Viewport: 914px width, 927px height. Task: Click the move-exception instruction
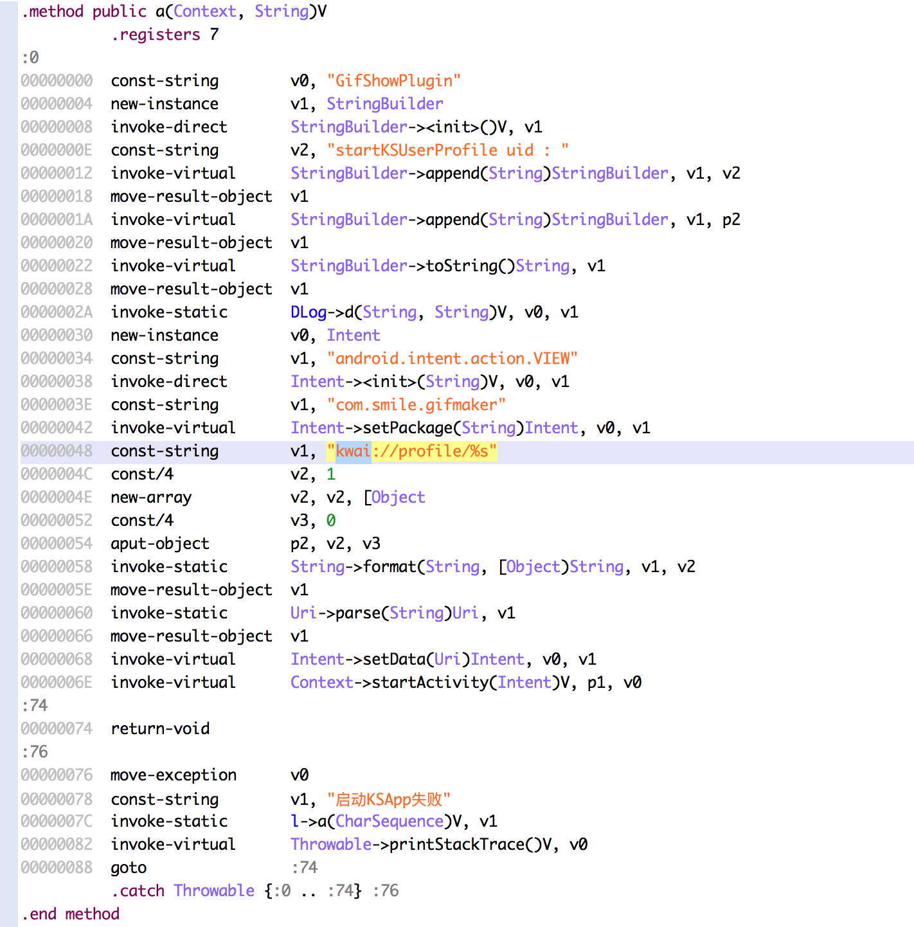pos(174,775)
